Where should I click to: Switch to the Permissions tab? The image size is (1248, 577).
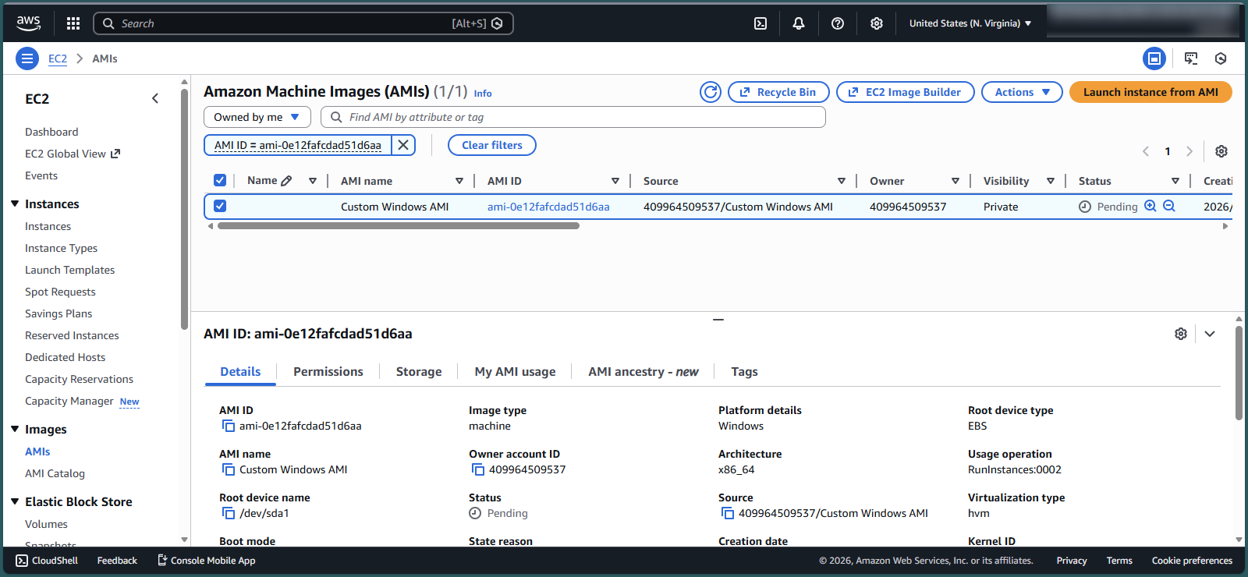click(328, 372)
